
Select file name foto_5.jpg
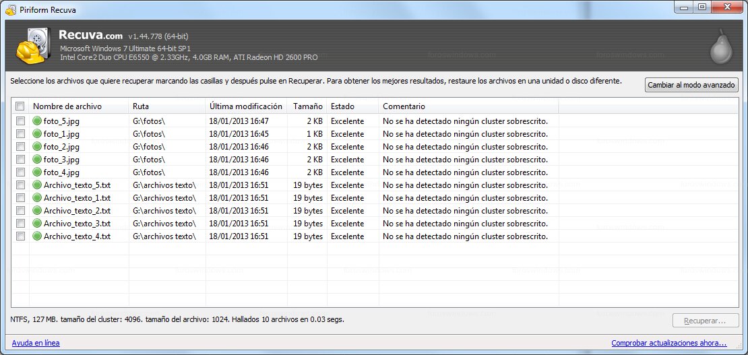point(61,121)
